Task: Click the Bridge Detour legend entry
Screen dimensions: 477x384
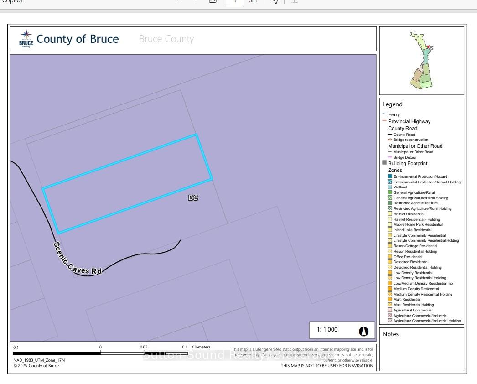Action: [404, 157]
